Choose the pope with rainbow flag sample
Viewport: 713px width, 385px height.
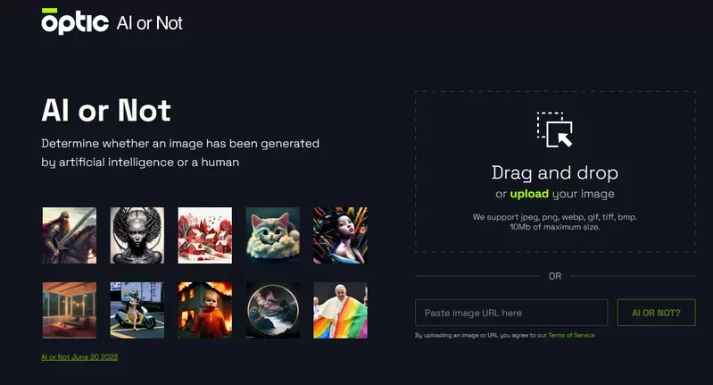coord(341,310)
